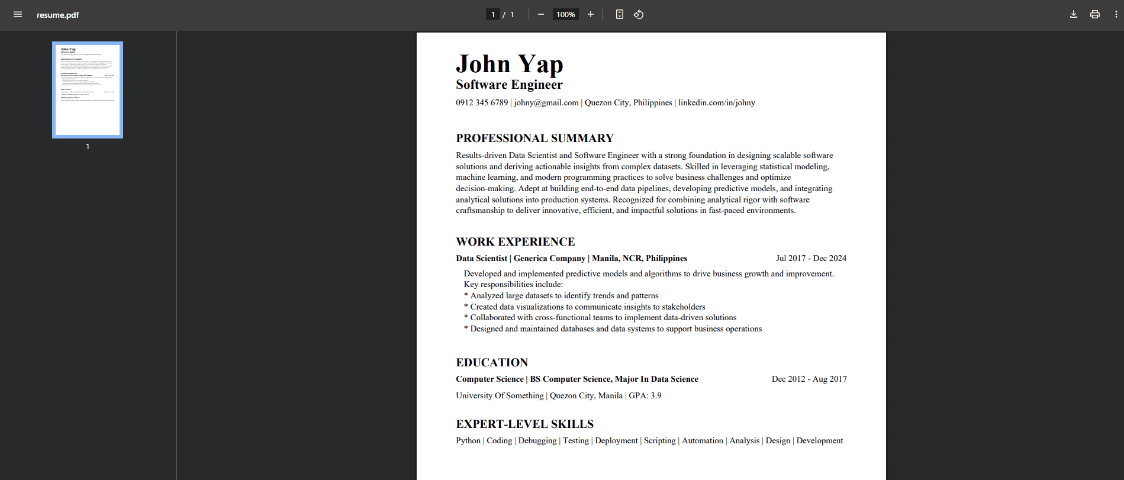The image size is (1124, 480).
Task: Click the WORK EXPERIENCE section heading
Action: pos(515,242)
